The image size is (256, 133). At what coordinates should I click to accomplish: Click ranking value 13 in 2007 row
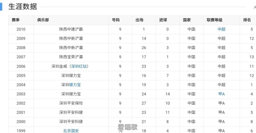pyautogui.click(x=252, y=57)
